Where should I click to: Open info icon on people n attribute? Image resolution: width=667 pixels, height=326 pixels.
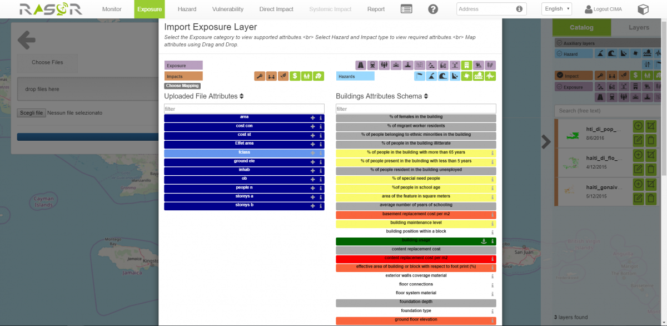tap(321, 189)
